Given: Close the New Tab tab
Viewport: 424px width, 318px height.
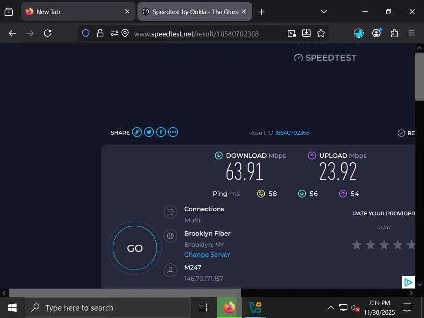Looking at the screenshot, I should click(x=127, y=12).
